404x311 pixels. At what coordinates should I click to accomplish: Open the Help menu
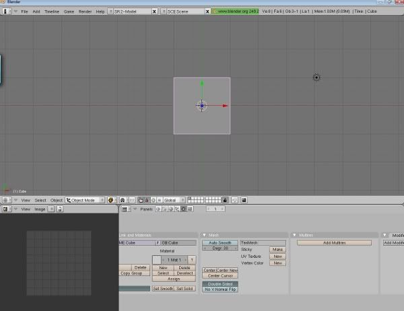(100, 11)
